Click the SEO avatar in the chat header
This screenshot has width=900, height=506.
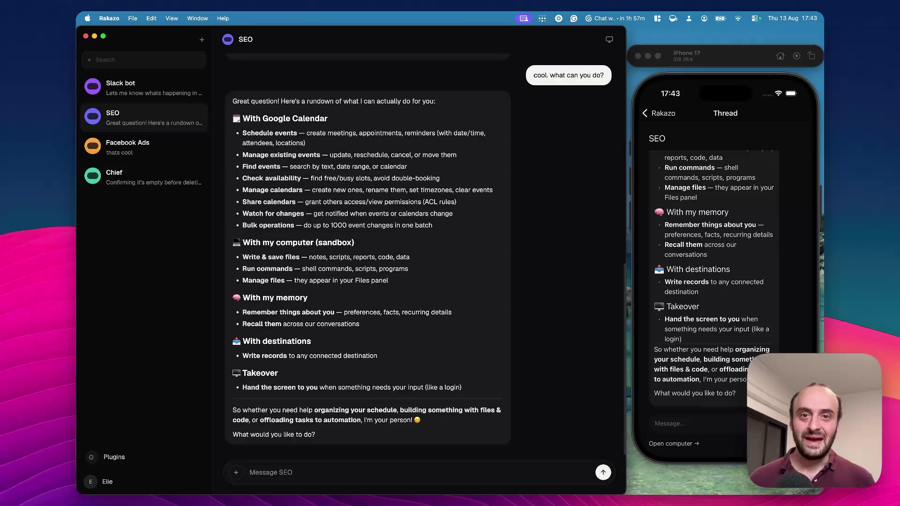click(228, 39)
